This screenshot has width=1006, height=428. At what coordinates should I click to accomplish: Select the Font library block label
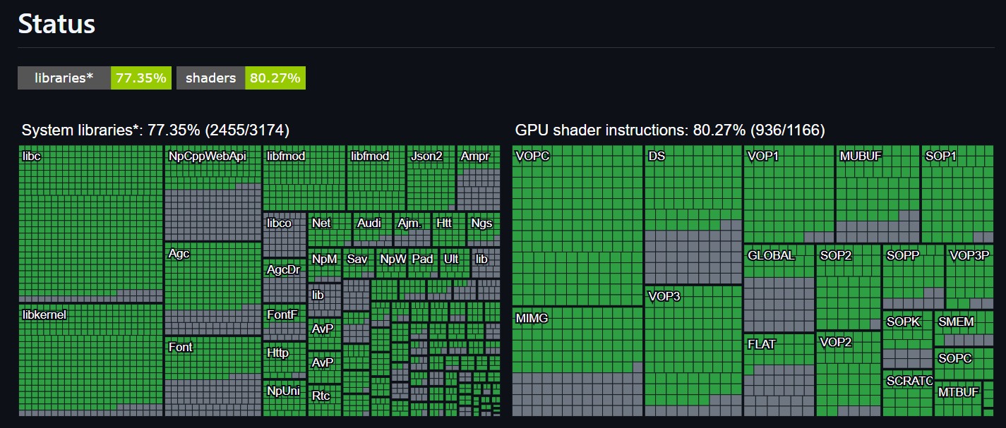point(180,347)
